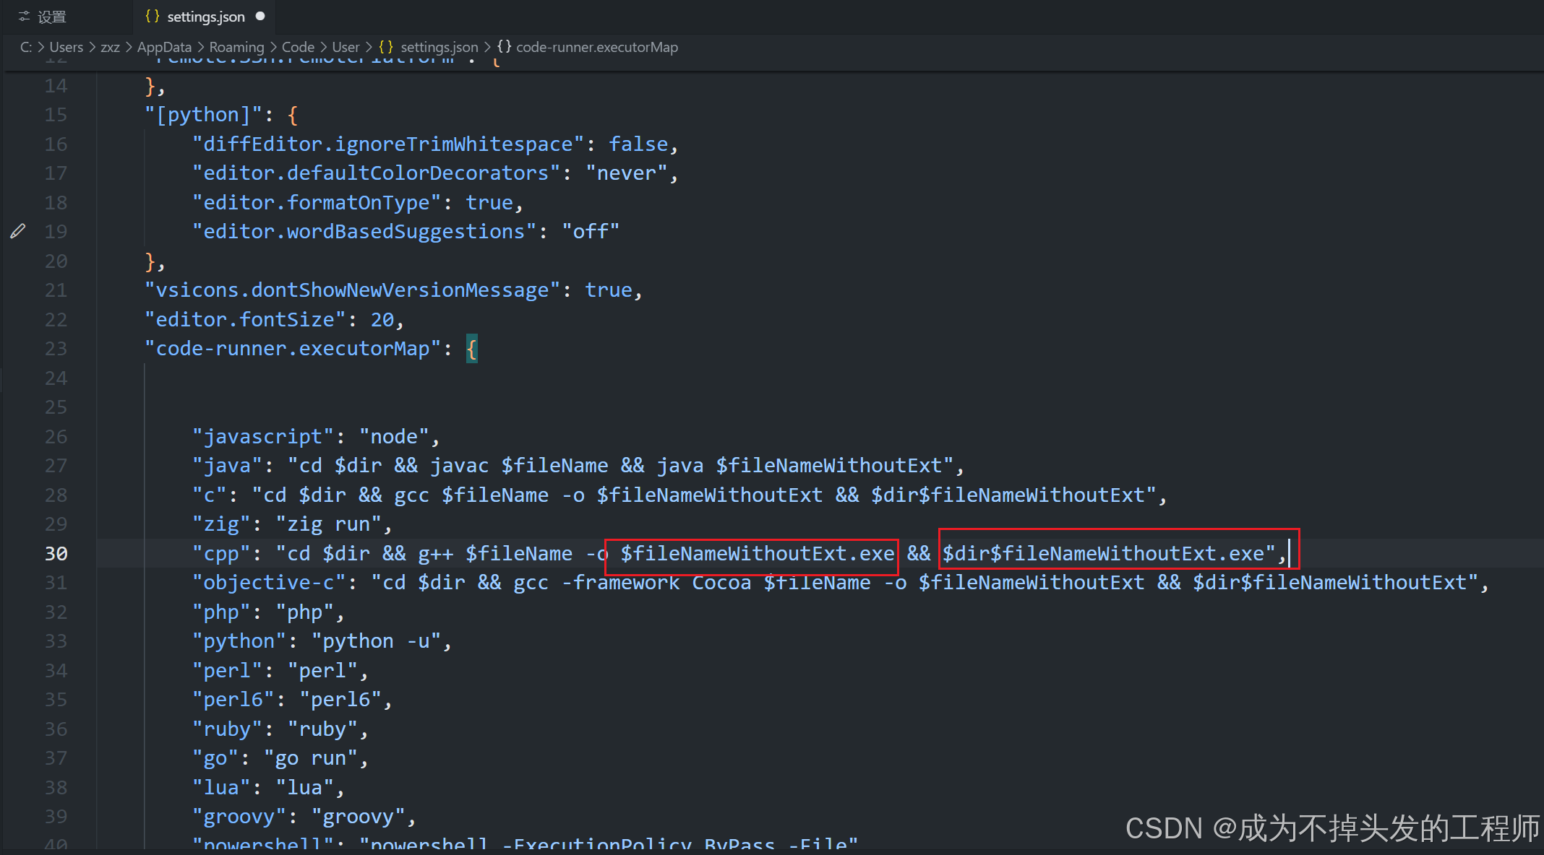Click the {} icon before code-runner.executorMap in the breadcrumb
The width and height of the screenshot is (1544, 855).
point(505,47)
